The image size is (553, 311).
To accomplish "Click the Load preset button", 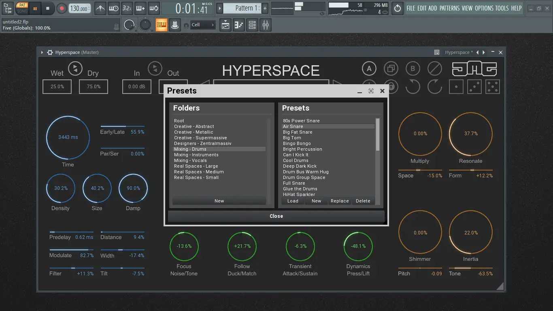I will click(x=293, y=201).
